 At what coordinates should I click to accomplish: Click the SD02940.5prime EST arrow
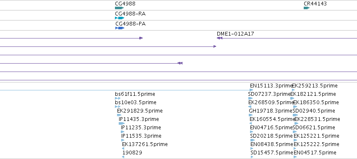click(x=295, y=115)
